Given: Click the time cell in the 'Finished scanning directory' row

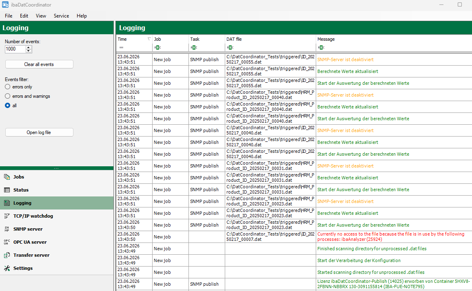Looking at the screenshot, I should pyautogui.click(x=134, y=249).
